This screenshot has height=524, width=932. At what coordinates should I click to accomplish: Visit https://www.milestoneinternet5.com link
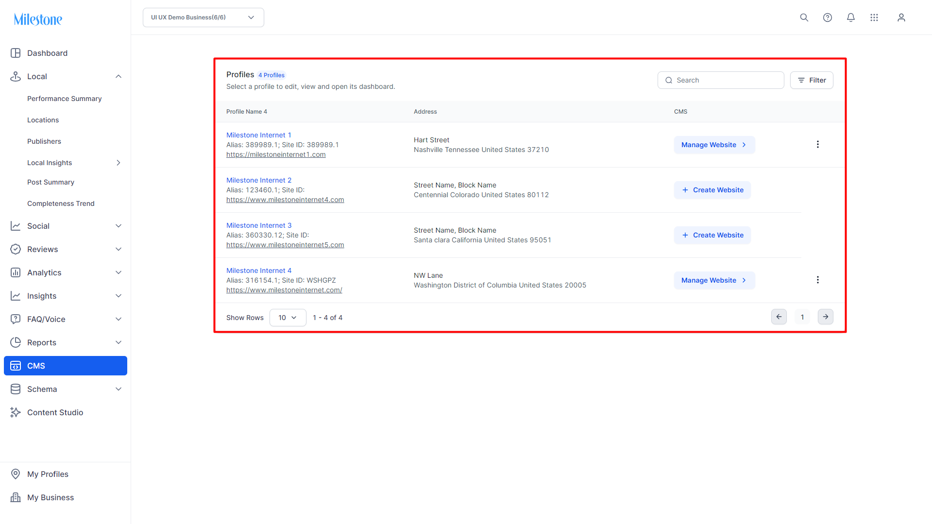pos(285,245)
